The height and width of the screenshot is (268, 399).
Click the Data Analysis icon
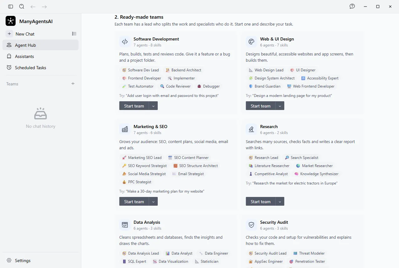point(125,225)
